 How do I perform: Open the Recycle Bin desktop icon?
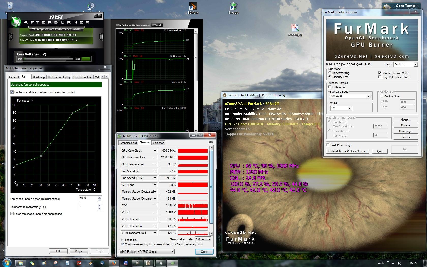[x=10, y=6]
